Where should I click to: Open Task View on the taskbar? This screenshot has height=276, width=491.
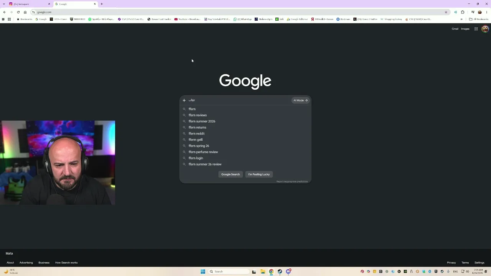pyautogui.click(x=254, y=271)
